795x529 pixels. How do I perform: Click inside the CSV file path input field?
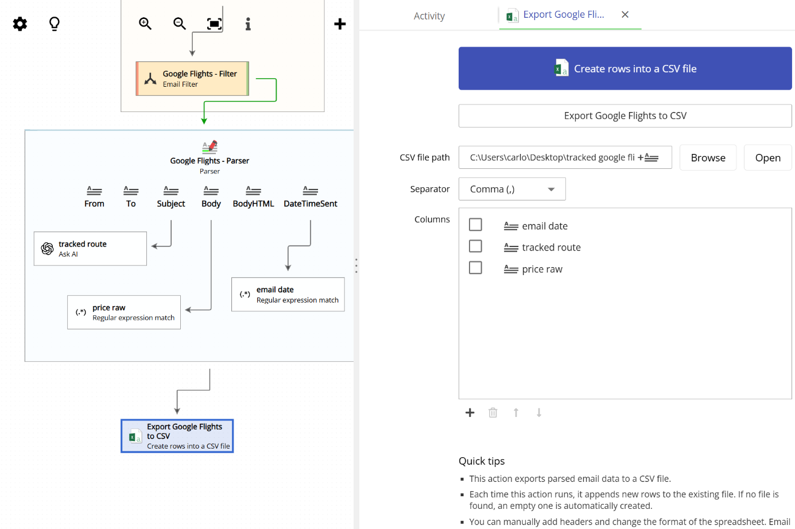pos(551,157)
